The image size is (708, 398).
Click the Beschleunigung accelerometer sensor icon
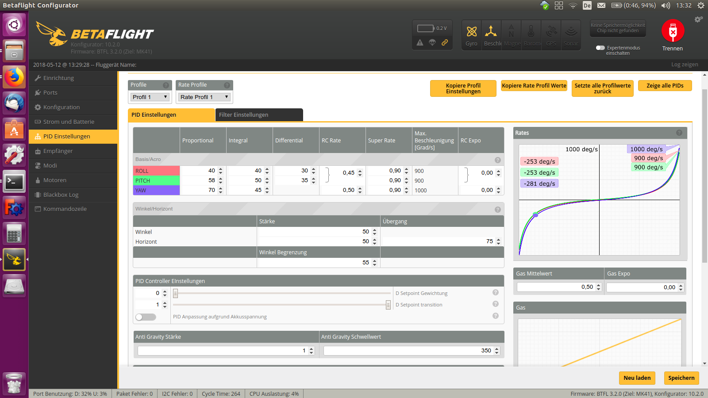pyautogui.click(x=491, y=31)
